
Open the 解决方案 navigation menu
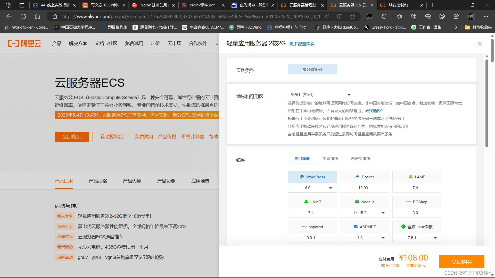click(78, 44)
